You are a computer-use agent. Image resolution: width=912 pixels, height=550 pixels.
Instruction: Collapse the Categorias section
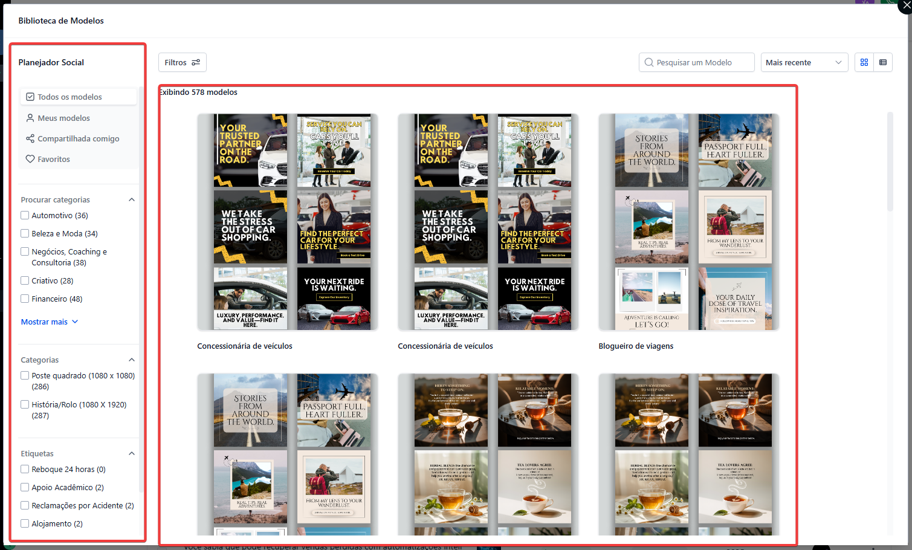click(x=132, y=360)
